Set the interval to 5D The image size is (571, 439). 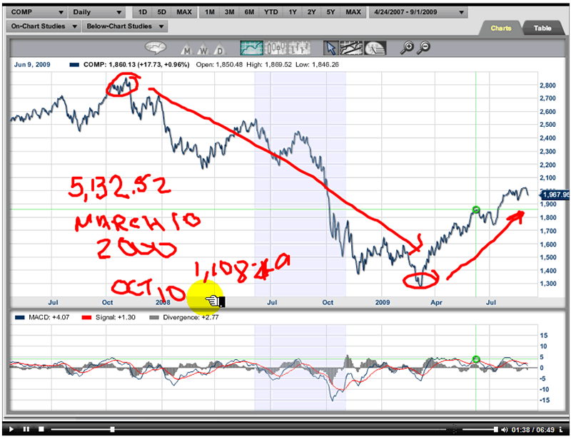[x=162, y=12]
